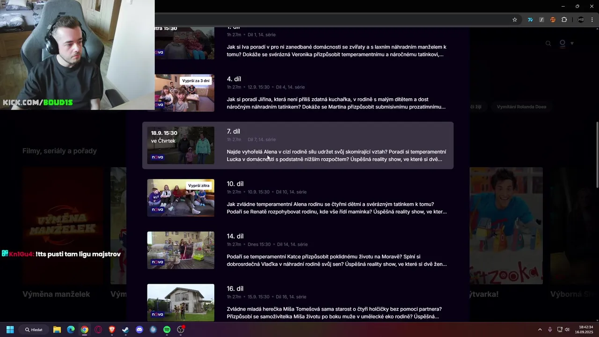The image size is (599, 337).
Task: Expand the account dropdown arrow
Action: (572, 44)
